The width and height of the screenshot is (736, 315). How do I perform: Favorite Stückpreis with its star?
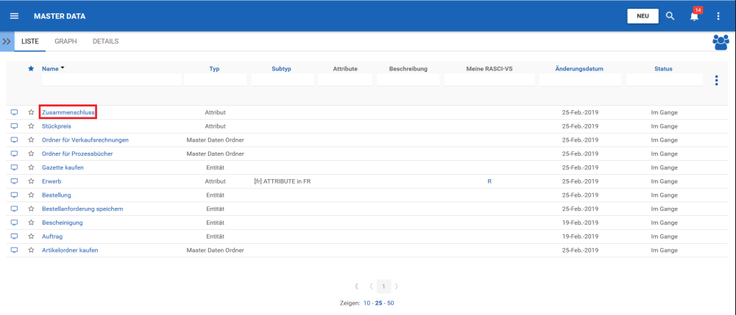tap(31, 126)
